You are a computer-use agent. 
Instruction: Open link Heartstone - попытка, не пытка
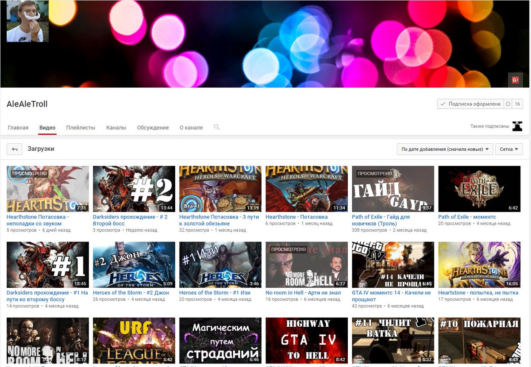coord(478,293)
